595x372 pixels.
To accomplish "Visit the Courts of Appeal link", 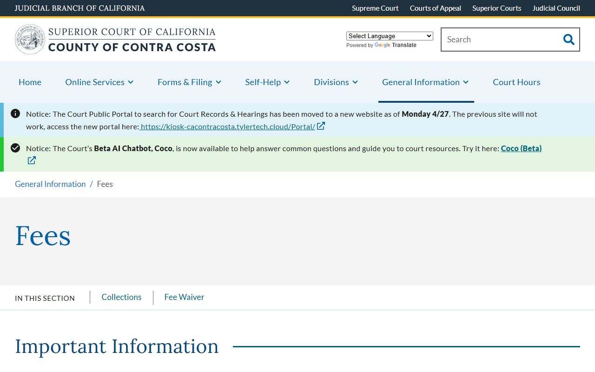I will (436, 8).
